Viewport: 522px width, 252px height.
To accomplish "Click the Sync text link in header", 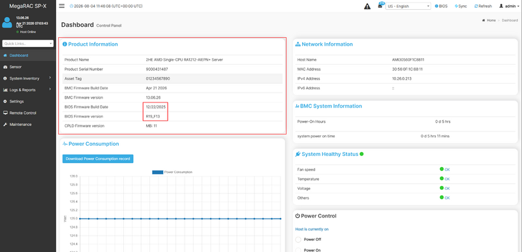I will [x=463, y=6].
